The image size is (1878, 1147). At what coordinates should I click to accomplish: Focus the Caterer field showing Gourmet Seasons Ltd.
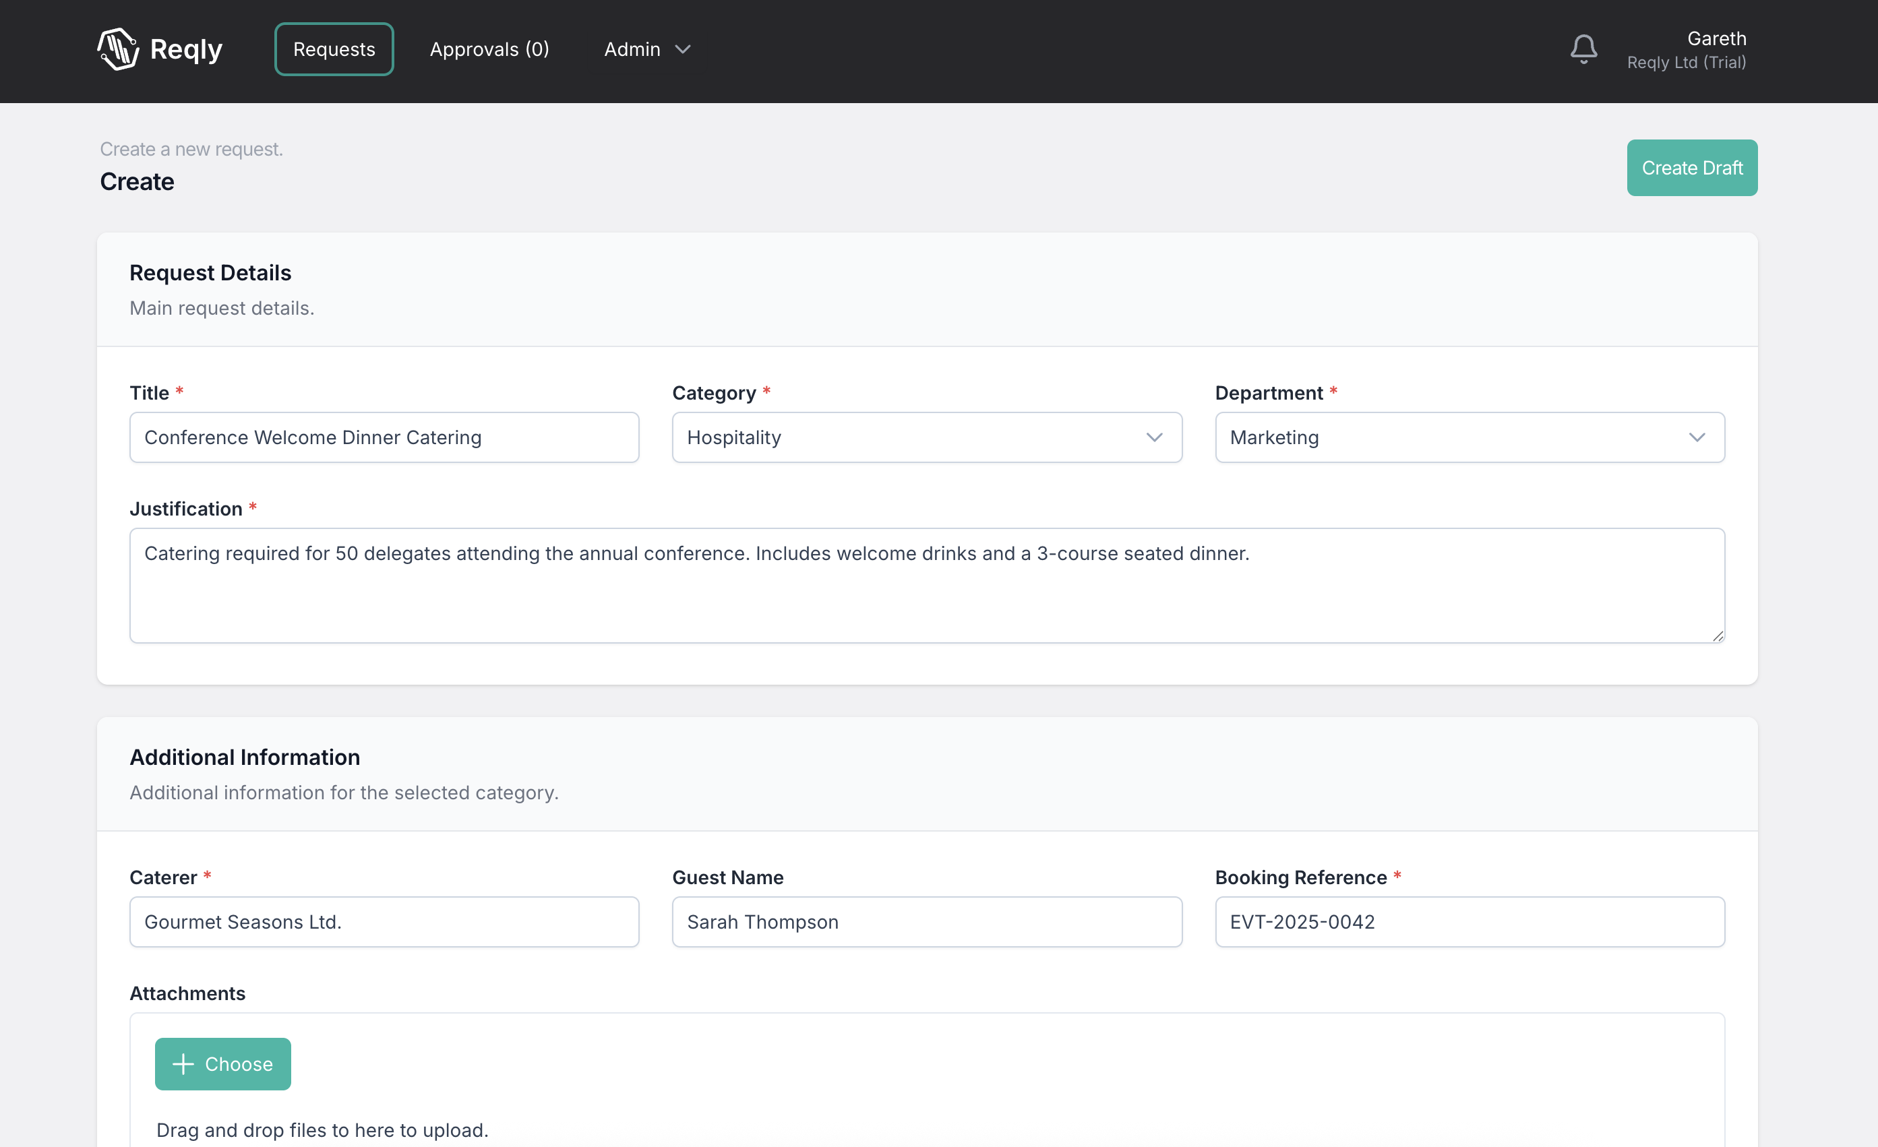tap(384, 921)
